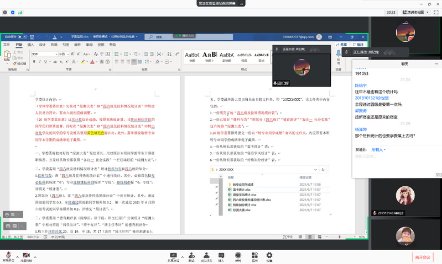Click the Italic formatting icon
Image resolution: width=442 pixels, height=264 pixels.
tap(39, 62)
